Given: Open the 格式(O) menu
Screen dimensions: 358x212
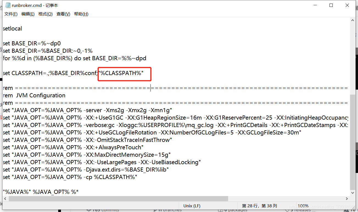Looking at the screenshot, I should point(45,14).
